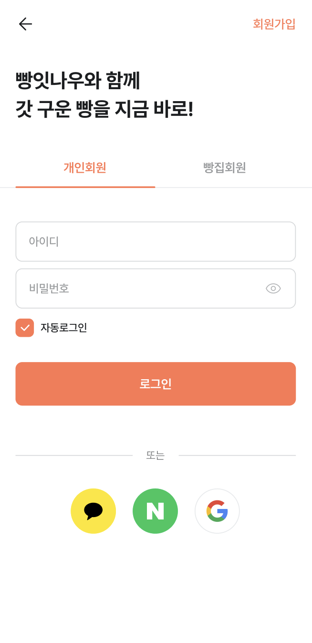This screenshot has width=312, height=643.
Task: Click the 빵잇나우와 함께 heading line
Action: point(78,81)
